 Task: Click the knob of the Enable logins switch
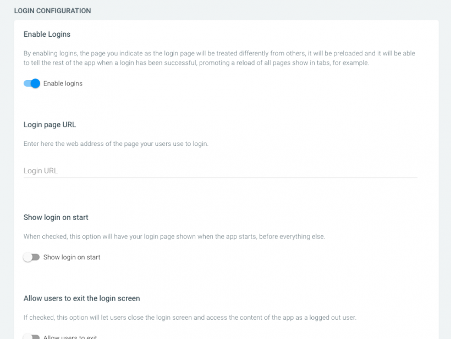tap(35, 83)
